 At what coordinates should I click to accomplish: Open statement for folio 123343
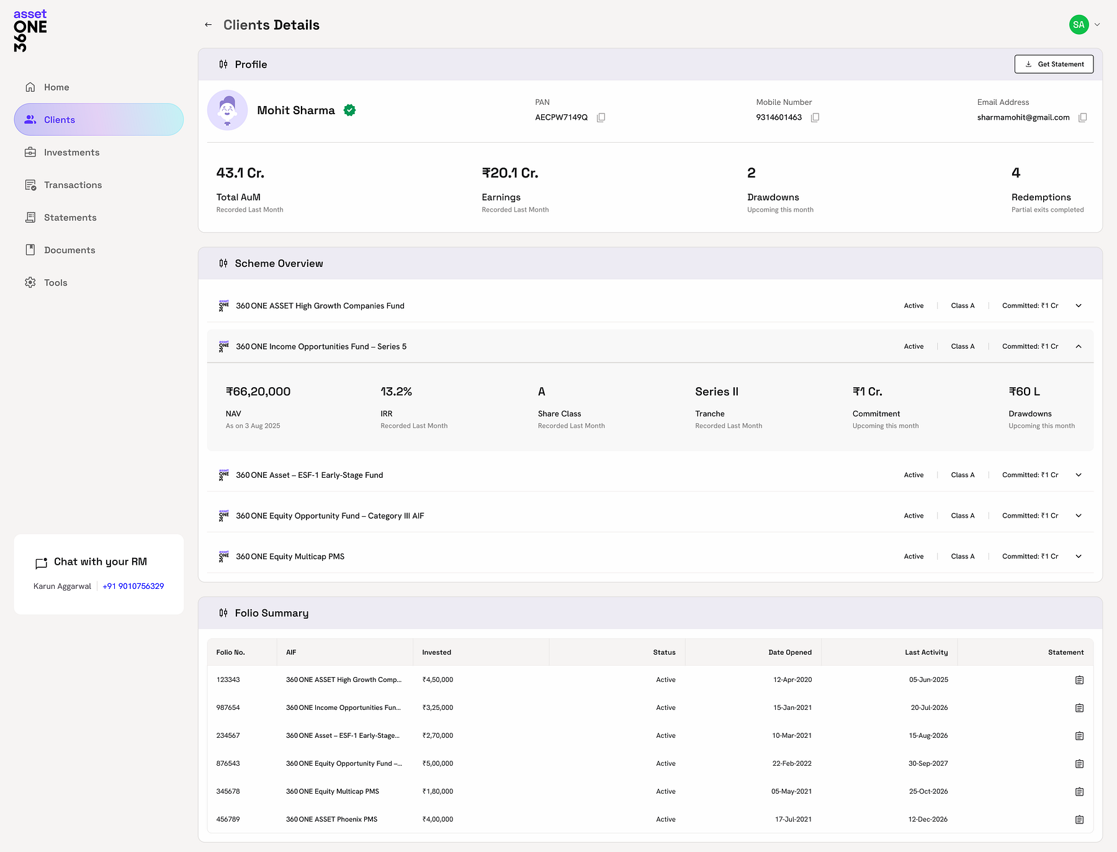[x=1079, y=680]
